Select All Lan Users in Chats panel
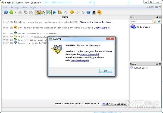This screenshot has width=163, height=113. [x=145, y=68]
